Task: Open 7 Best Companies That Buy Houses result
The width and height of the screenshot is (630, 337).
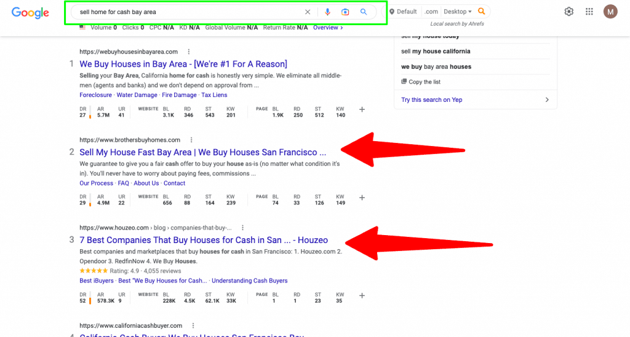Action: click(x=204, y=240)
